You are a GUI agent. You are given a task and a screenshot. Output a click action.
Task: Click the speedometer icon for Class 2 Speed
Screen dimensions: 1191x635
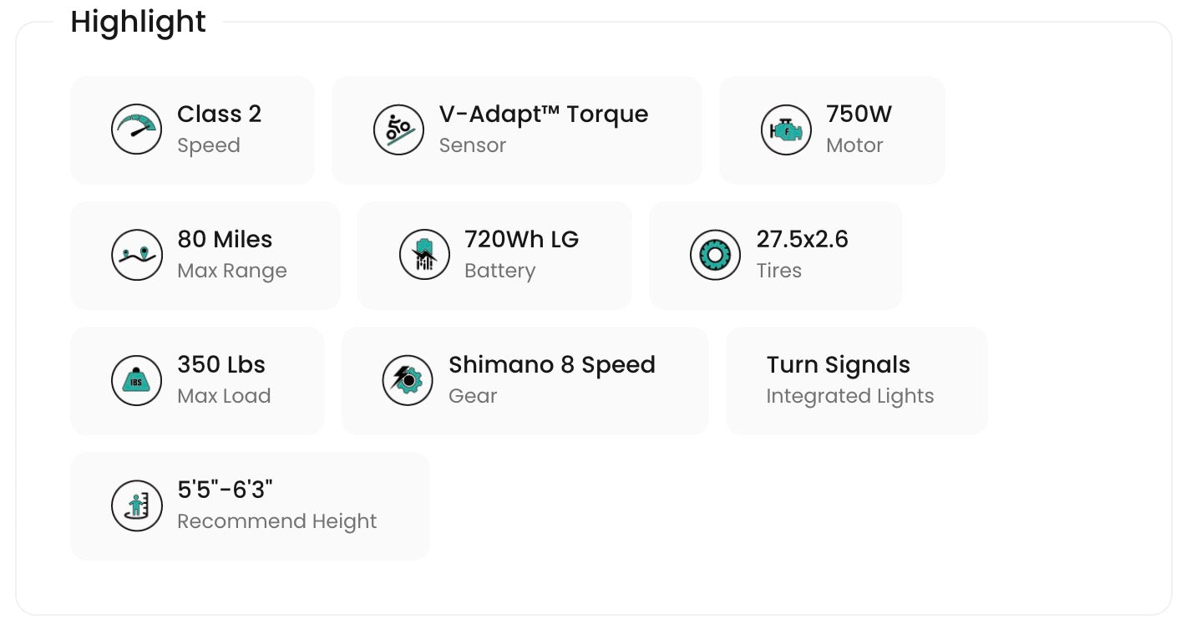pos(136,130)
